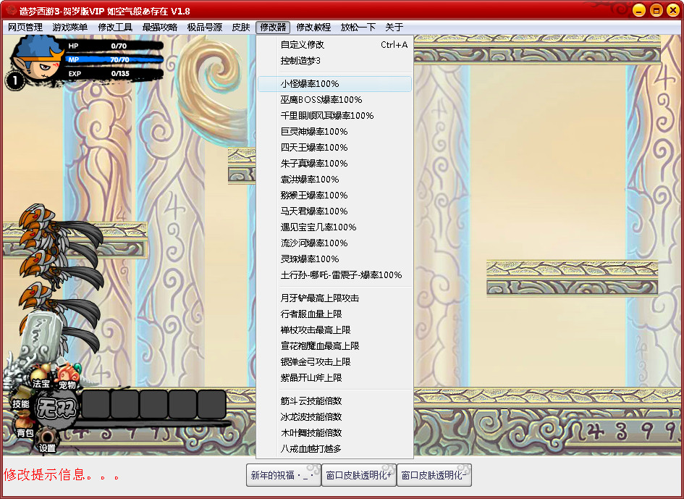
Task: Select 猕猴王爆率100% option
Action: pyautogui.click(x=334, y=195)
